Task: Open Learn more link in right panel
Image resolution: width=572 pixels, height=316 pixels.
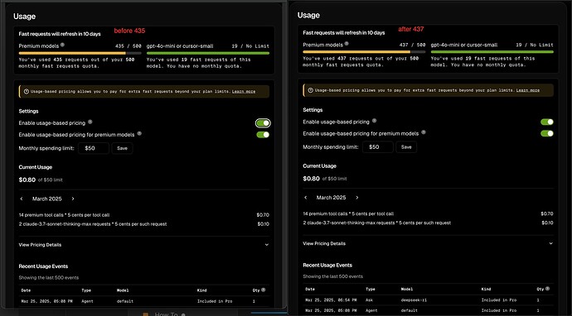Action: (528, 90)
